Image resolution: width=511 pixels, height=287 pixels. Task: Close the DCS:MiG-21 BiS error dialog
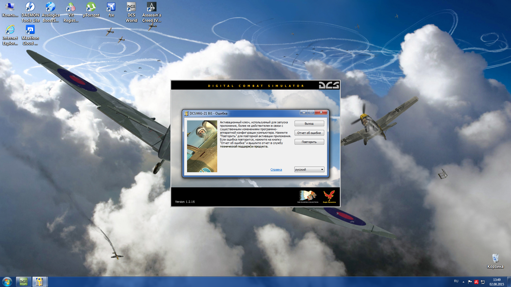pos(321,112)
